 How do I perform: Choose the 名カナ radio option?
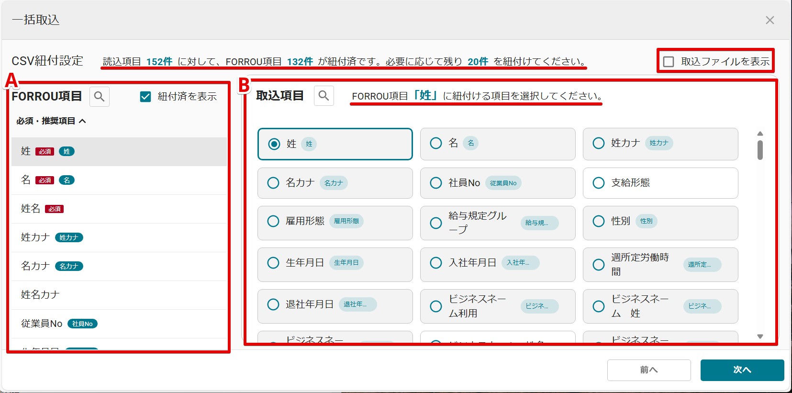click(x=273, y=183)
